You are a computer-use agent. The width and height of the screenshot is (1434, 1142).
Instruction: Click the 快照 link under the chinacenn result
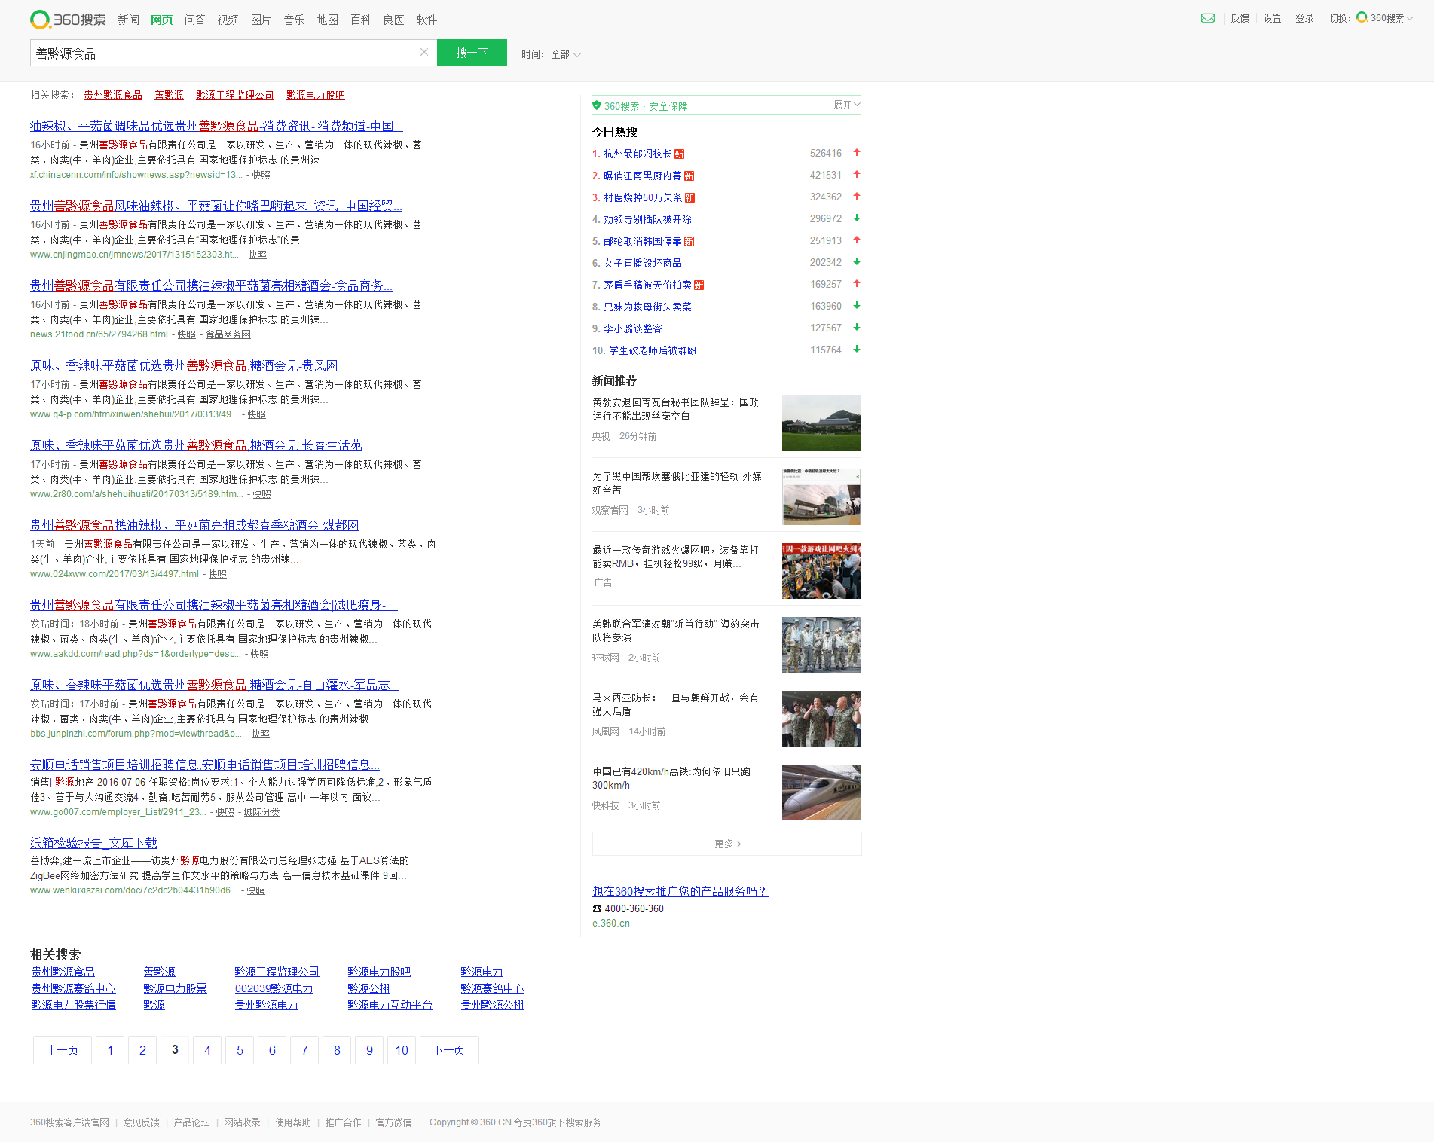(x=261, y=175)
